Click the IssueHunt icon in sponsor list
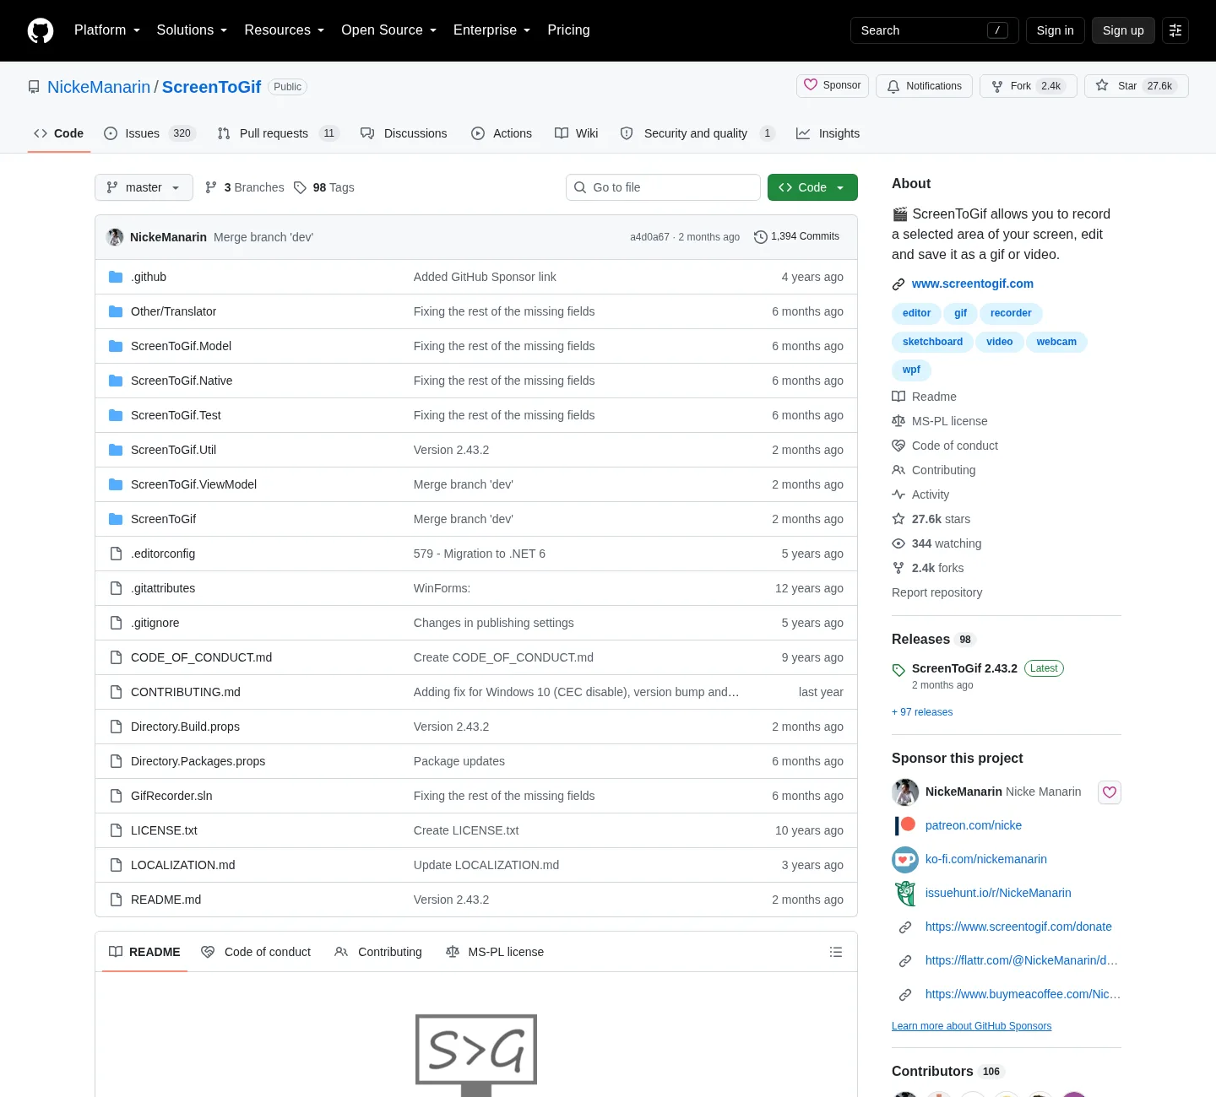The width and height of the screenshot is (1216, 1097). click(x=905, y=893)
